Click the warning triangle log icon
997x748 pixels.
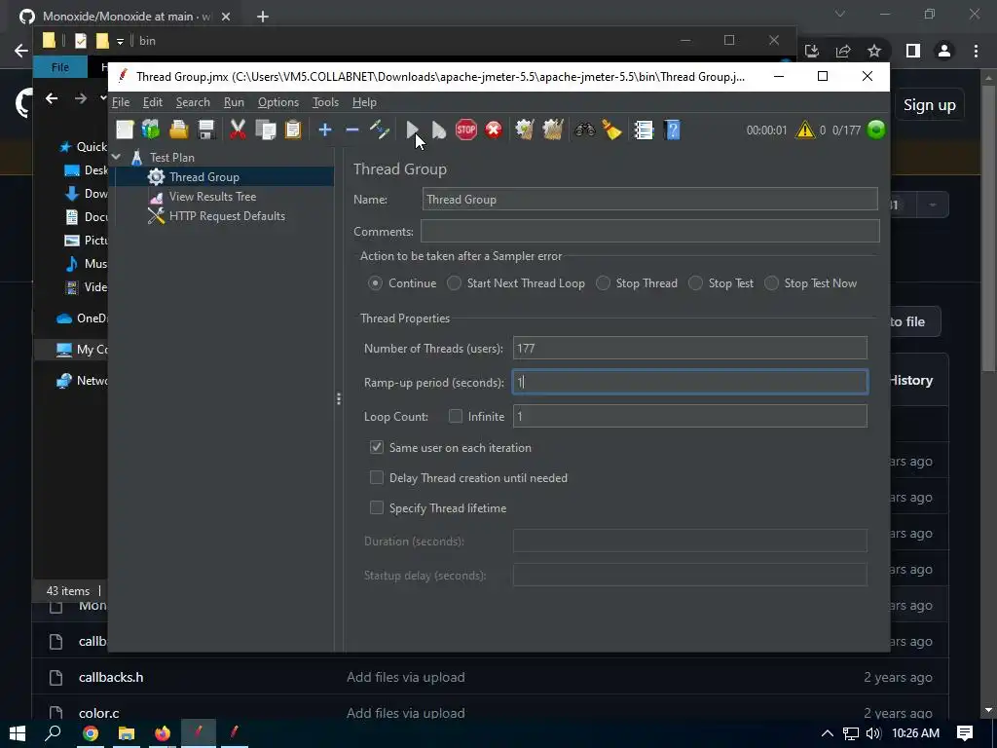pos(805,130)
